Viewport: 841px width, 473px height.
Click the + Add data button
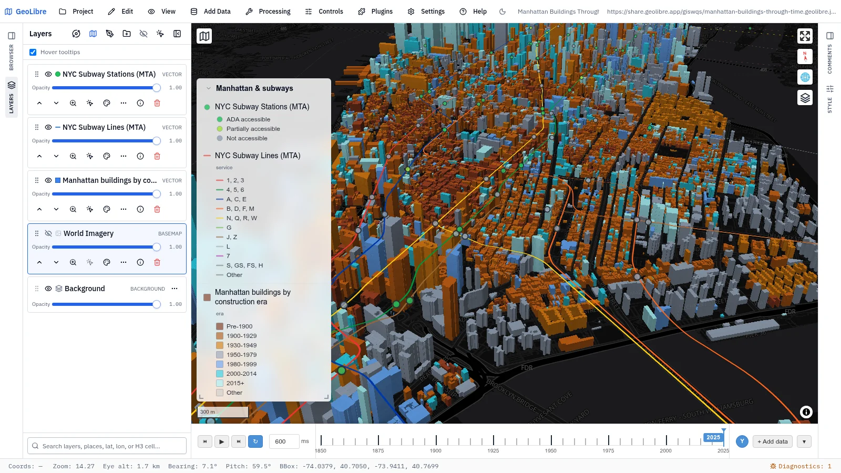(773, 441)
